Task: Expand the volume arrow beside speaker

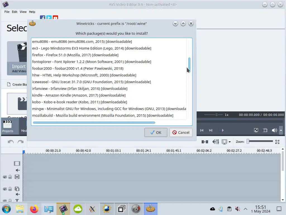Action: (281, 130)
